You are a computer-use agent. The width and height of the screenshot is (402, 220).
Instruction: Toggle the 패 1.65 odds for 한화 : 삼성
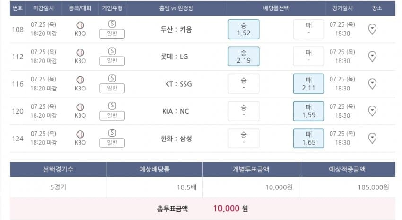coord(308,139)
